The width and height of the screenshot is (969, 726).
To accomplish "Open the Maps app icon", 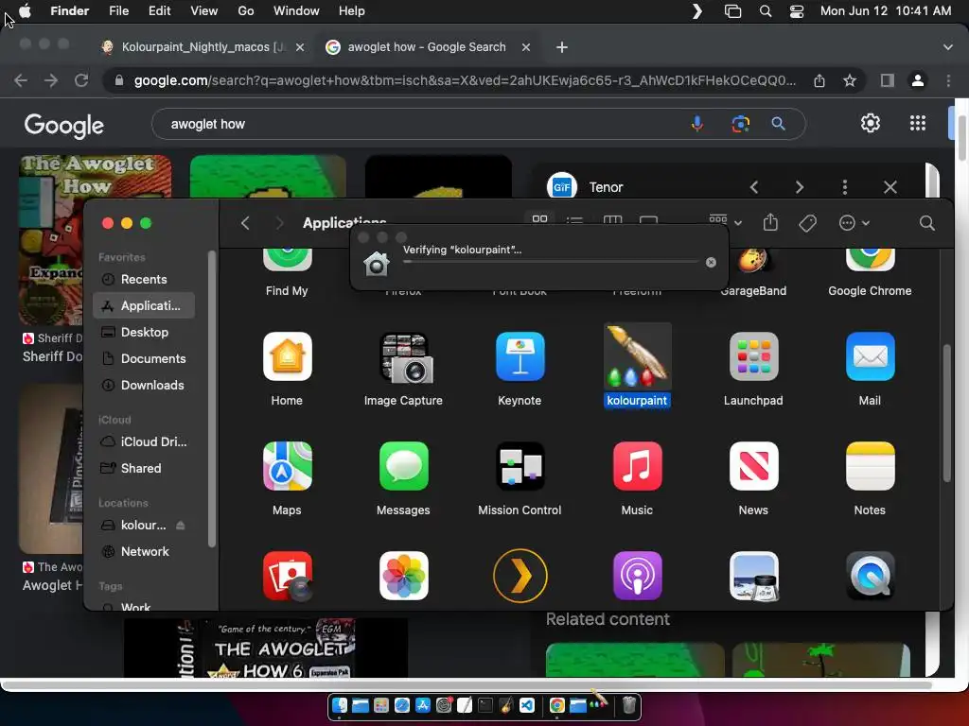I will [287, 466].
